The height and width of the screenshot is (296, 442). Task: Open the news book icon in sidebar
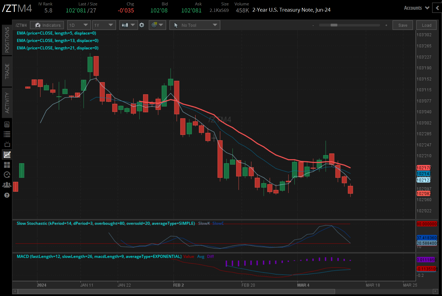click(7, 124)
